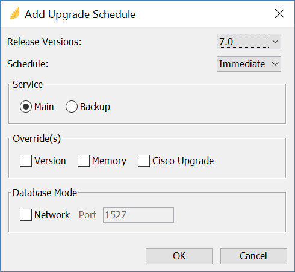This screenshot has height=272, width=295.
Task: Select the Main service radio button
Action: pos(26,107)
